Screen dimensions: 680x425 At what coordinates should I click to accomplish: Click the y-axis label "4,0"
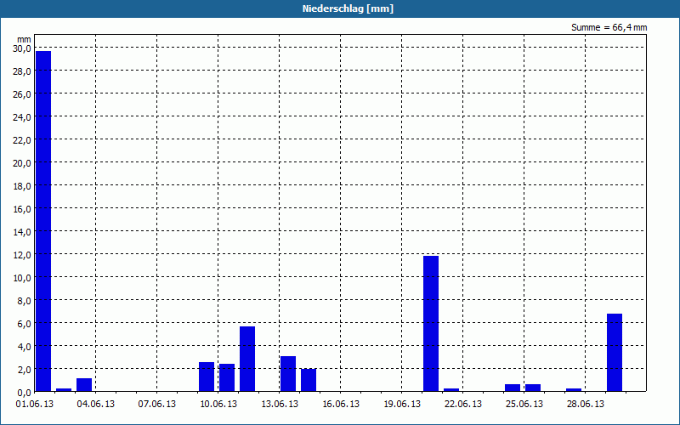point(24,347)
